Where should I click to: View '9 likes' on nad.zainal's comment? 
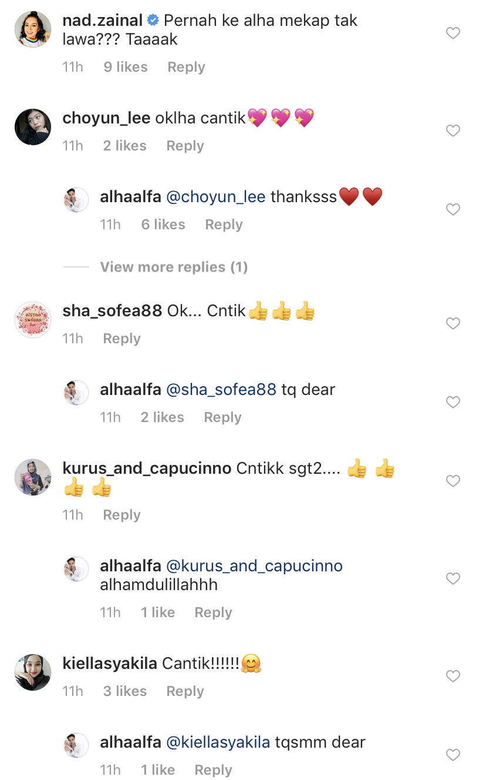coord(126,67)
